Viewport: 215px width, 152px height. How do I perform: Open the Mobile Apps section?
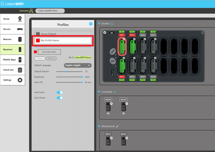(x=13, y=60)
